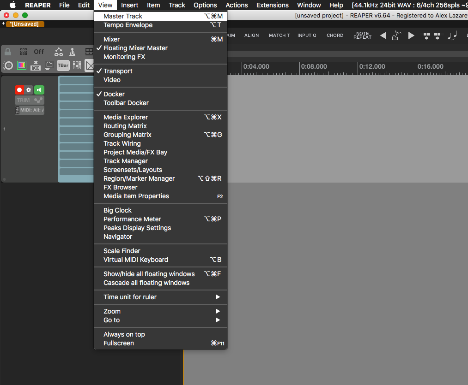Open Region/Marker Manager menu item
This screenshot has width=468, height=385.
pyautogui.click(x=161, y=178)
